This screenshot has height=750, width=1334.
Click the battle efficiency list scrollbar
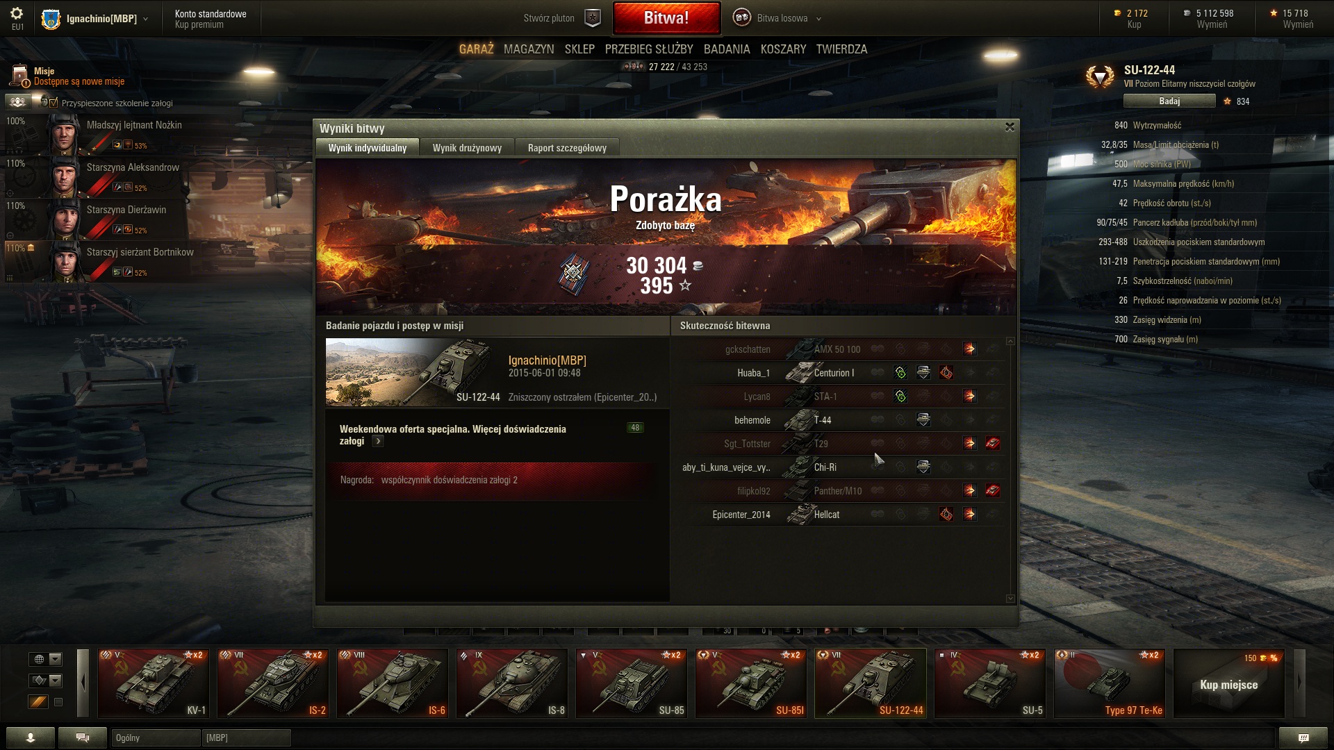1010,470
